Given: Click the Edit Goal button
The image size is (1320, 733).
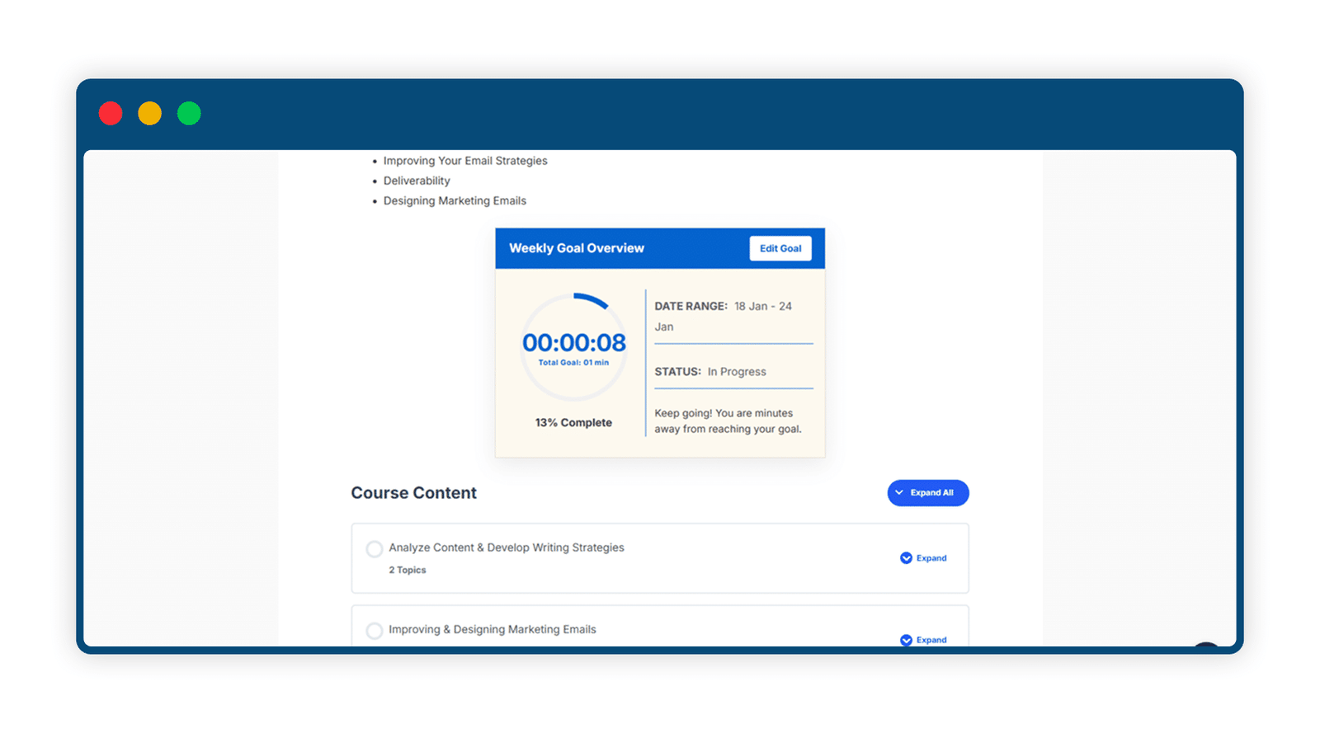Looking at the screenshot, I should point(780,248).
